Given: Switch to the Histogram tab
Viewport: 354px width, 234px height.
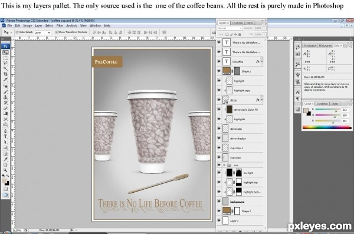Looking at the screenshot, I should pos(325,45).
